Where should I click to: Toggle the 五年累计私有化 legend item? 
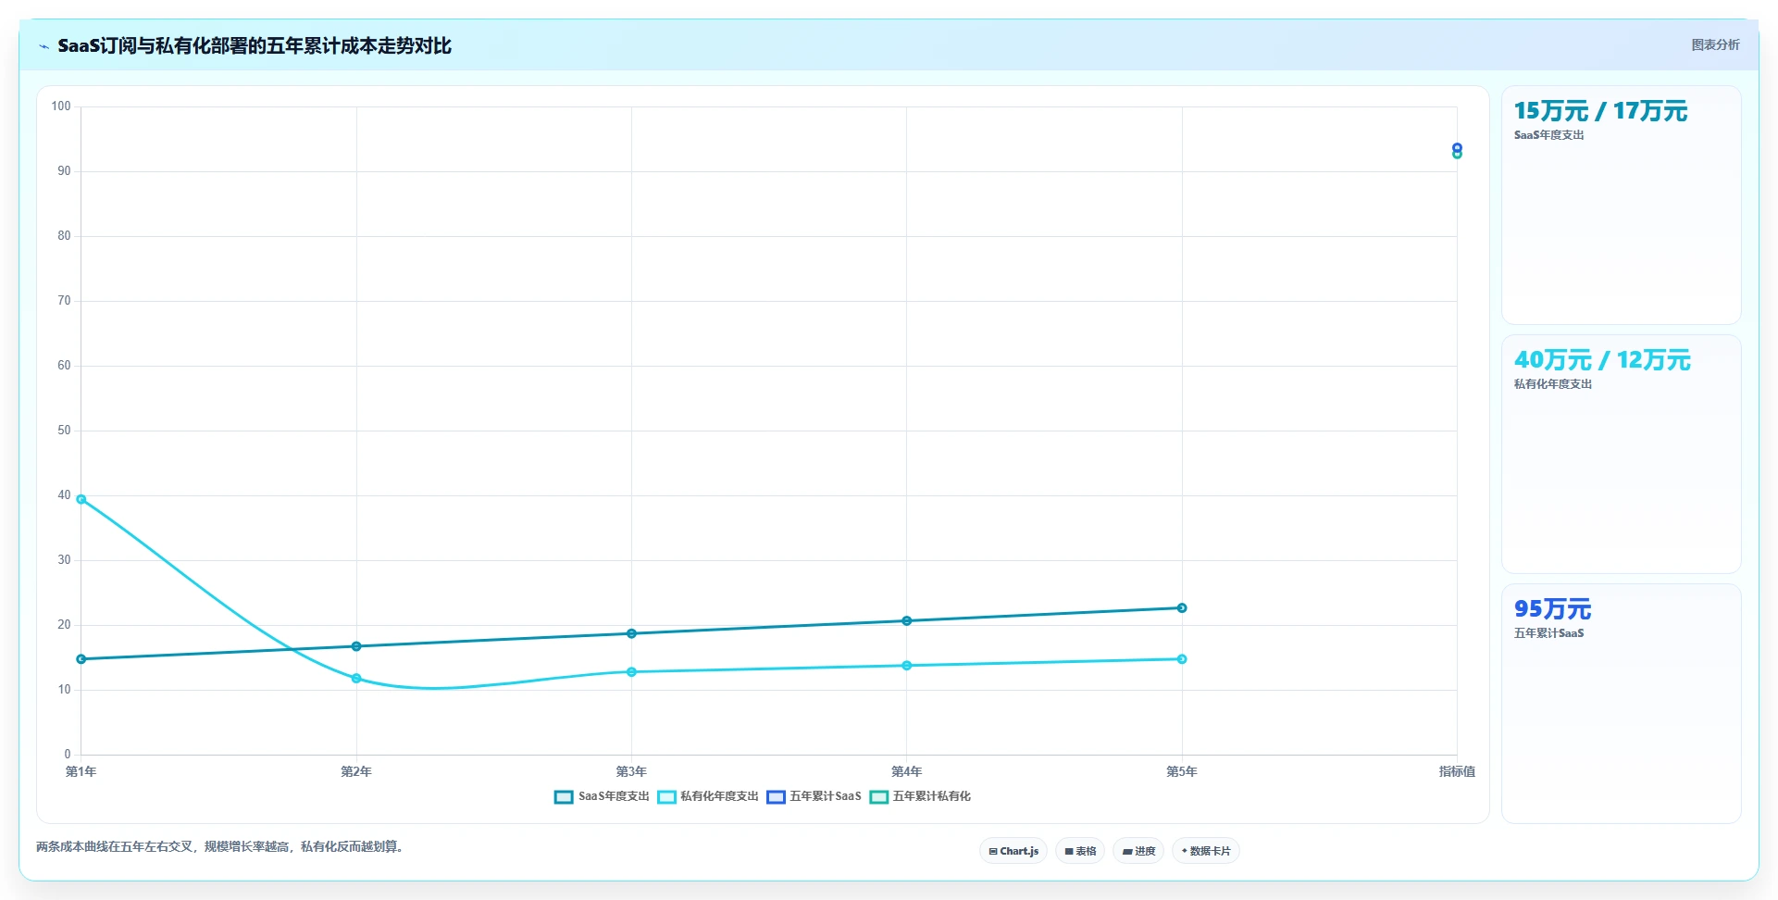(920, 796)
